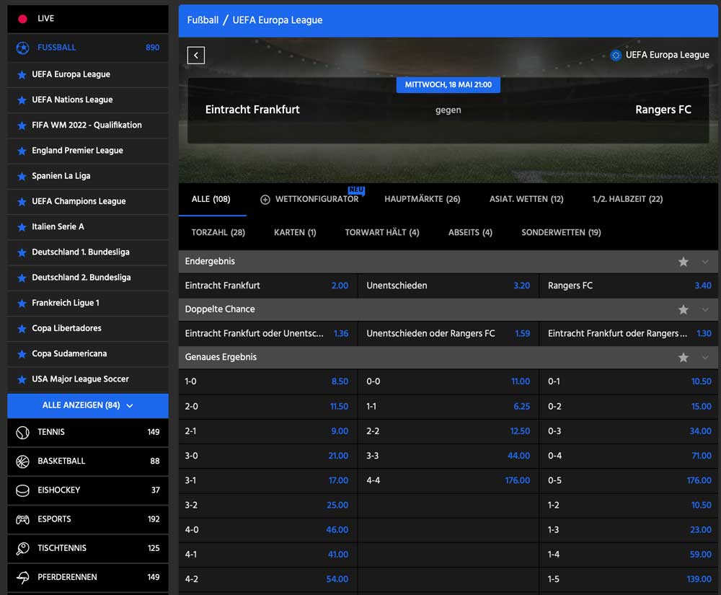Click the star beside Deutschland 1. Bundesliga

[22, 252]
